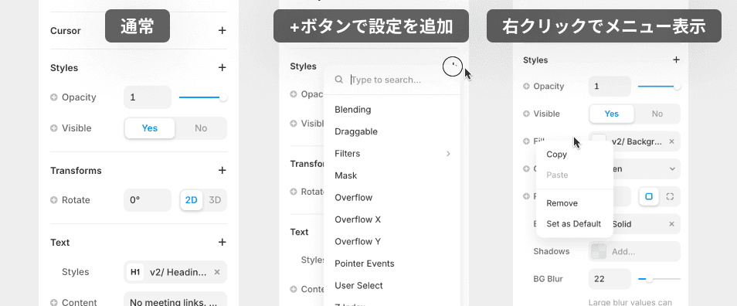Click the variable icon beside Visible in left panel
The height and width of the screenshot is (306, 737).
click(54, 127)
